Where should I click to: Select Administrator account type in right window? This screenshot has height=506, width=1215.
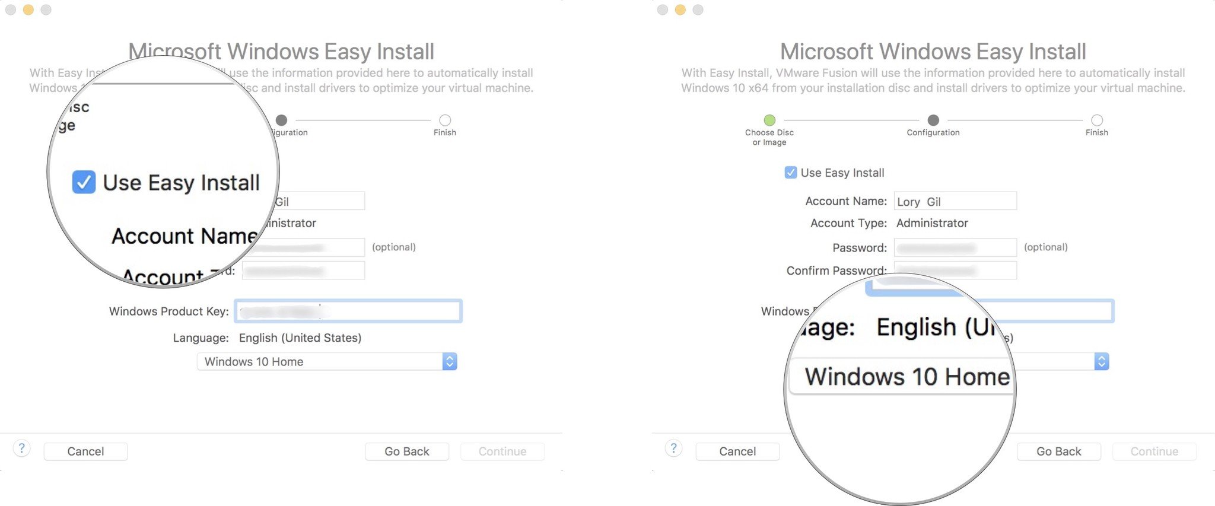click(932, 223)
